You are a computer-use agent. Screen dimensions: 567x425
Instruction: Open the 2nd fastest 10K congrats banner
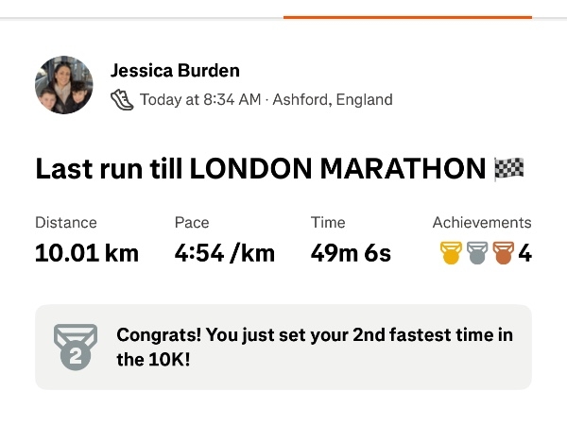pyautogui.click(x=283, y=347)
